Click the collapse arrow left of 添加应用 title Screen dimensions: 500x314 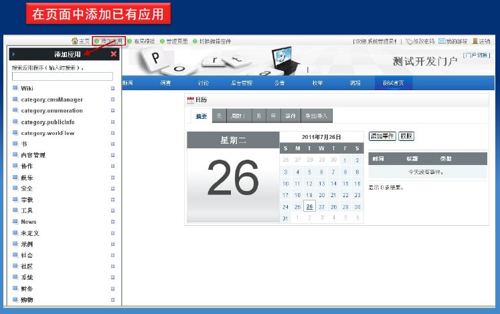pos(13,54)
